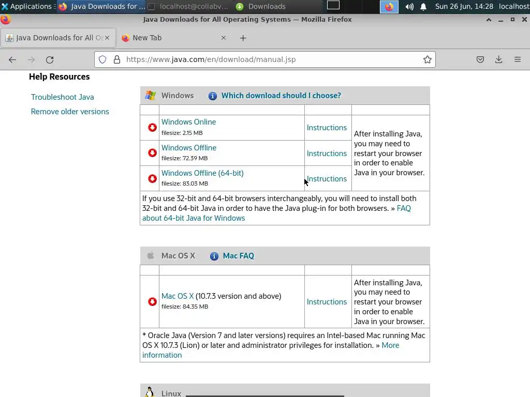Switch to localhost@collabv taskbar window entry
This screenshot has width=530, height=397.
coord(189,6)
